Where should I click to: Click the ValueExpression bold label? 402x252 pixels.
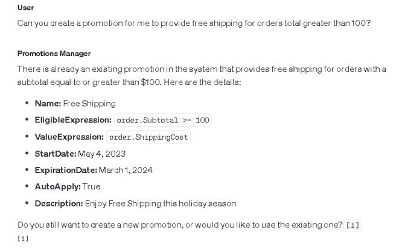(x=69, y=137)
